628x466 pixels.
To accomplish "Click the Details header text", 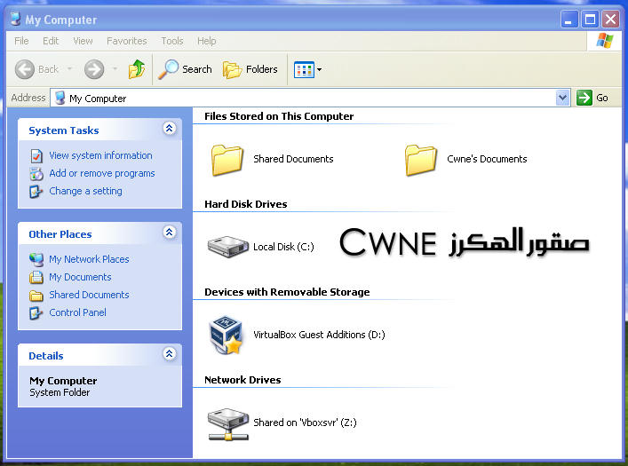I will coord(46,356).
